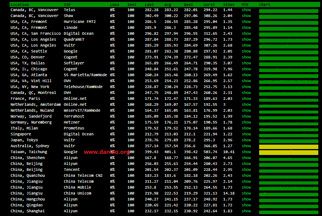
Task: Show MTR for OVH Montreal
Action: pyautogui.click(x=246, y=93)
